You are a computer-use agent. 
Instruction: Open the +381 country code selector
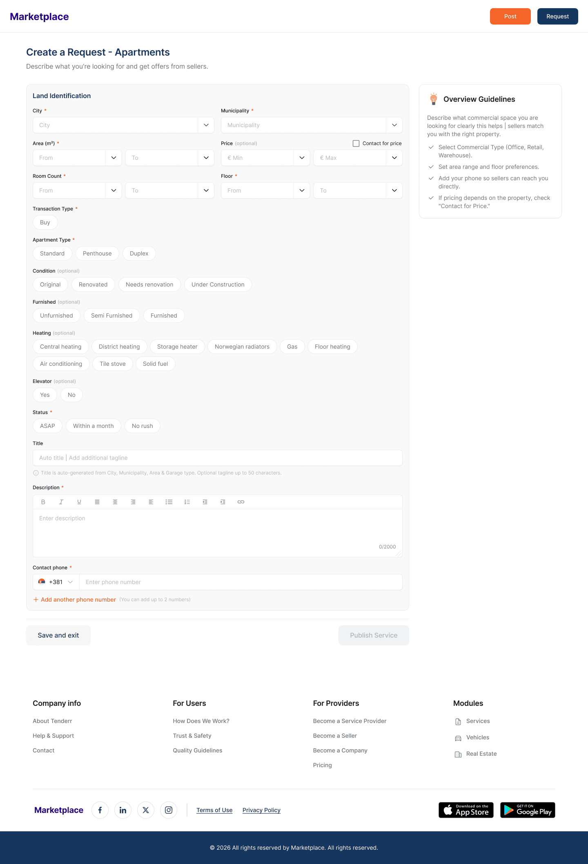[x=56, y=582]
